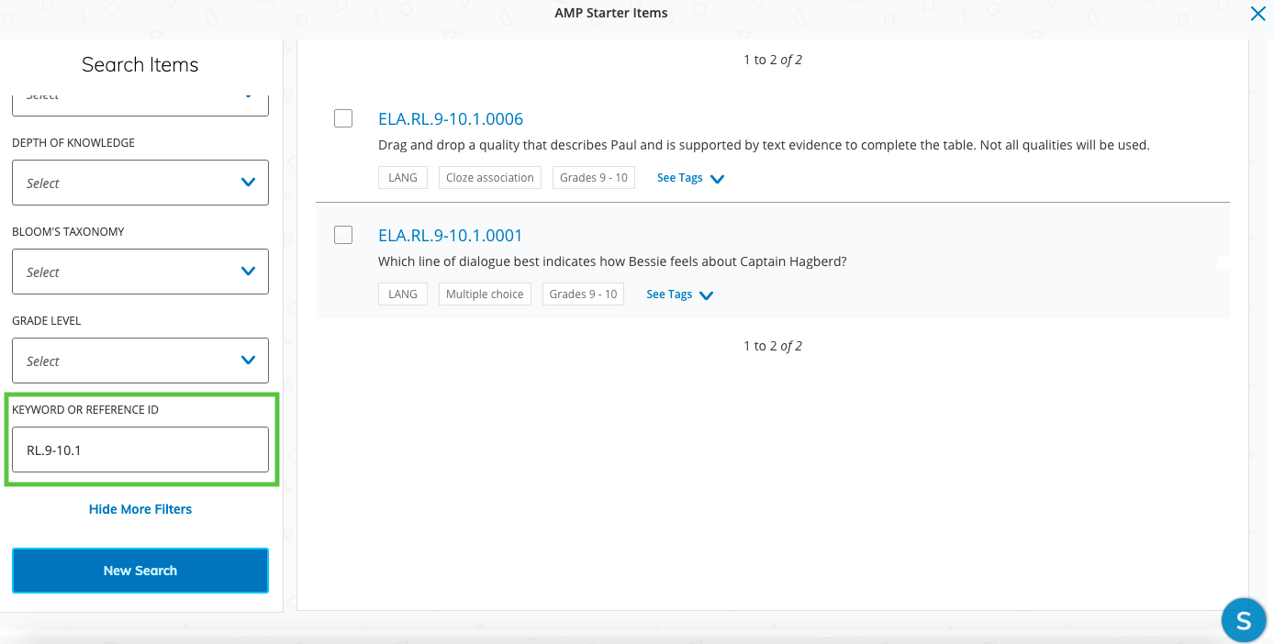The width and height of the screenshot is (1274, 644).
Task: Open the Depth of Knowledge dropdown
Action: coord(140,183)
